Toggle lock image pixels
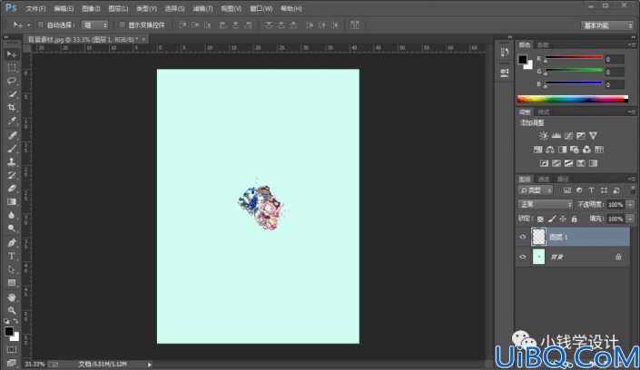Screen dimensions: 640x370 click(x=551, y=219)
